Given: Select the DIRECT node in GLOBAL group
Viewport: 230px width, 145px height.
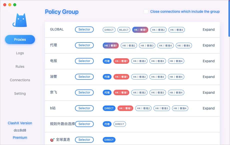Looking at the screenshot, I should coord(109,29).
